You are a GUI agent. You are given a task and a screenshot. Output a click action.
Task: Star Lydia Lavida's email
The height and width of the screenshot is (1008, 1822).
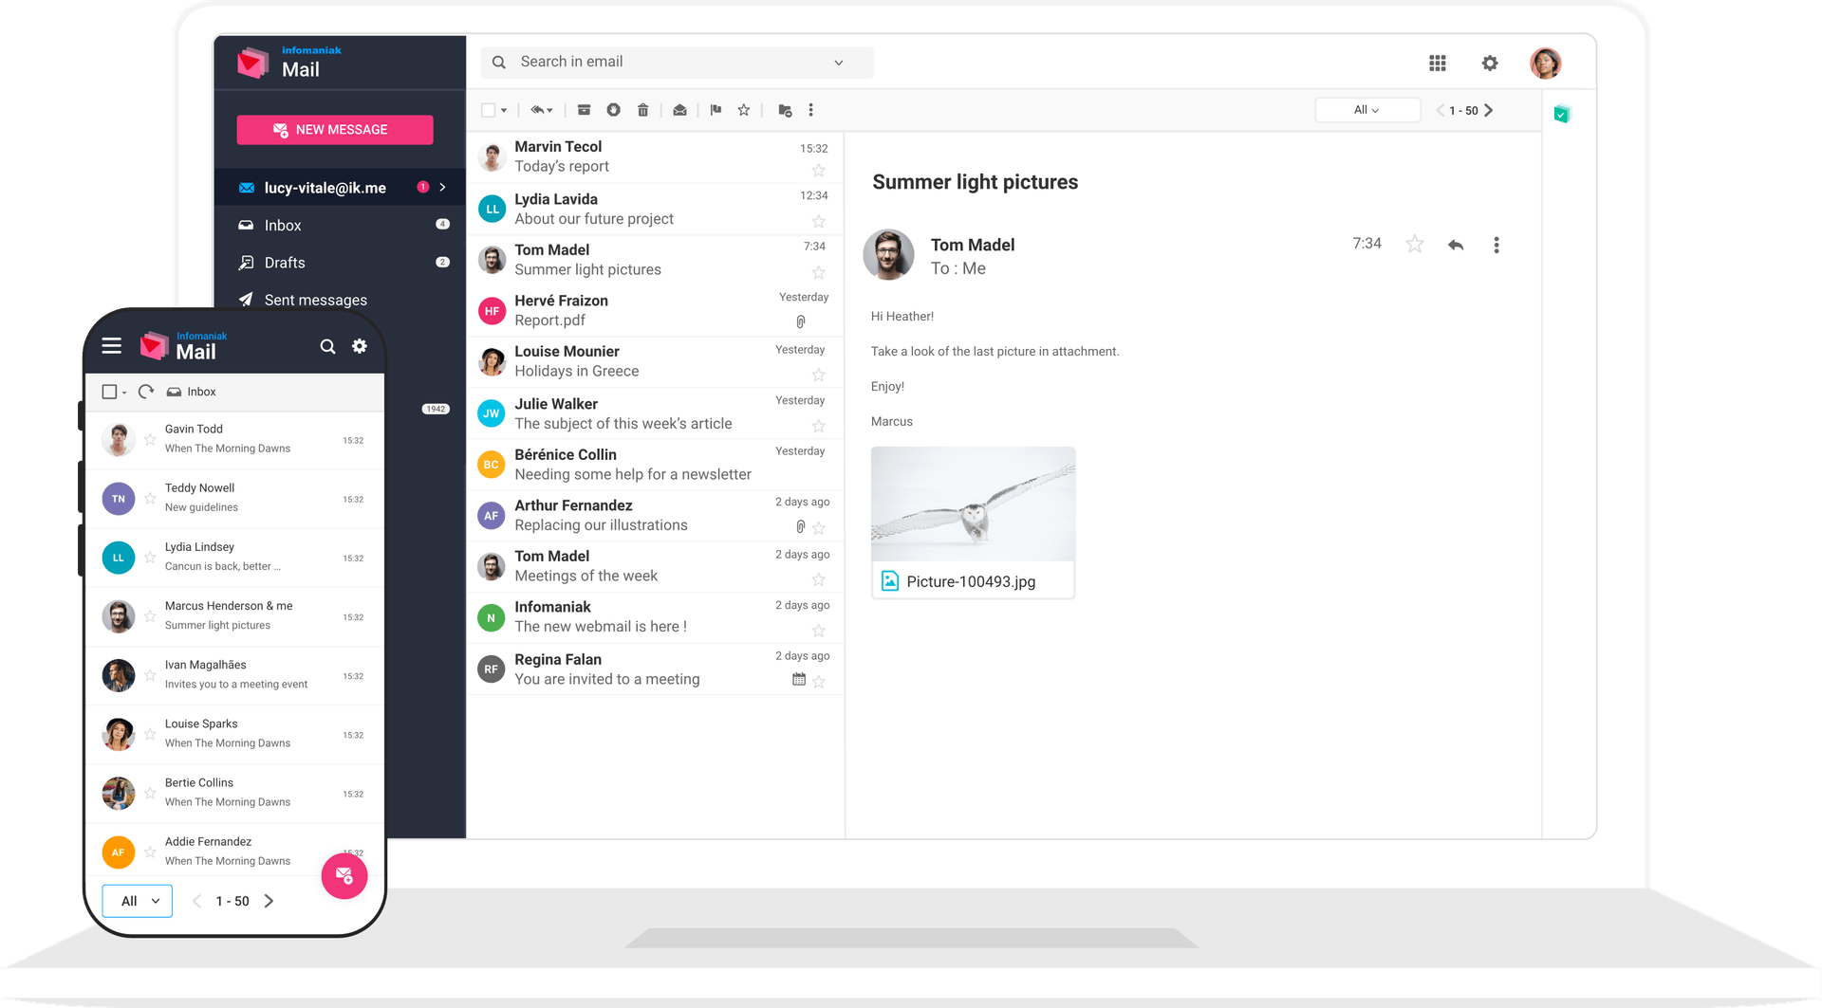pyautogui.click(x=818, y=222)
